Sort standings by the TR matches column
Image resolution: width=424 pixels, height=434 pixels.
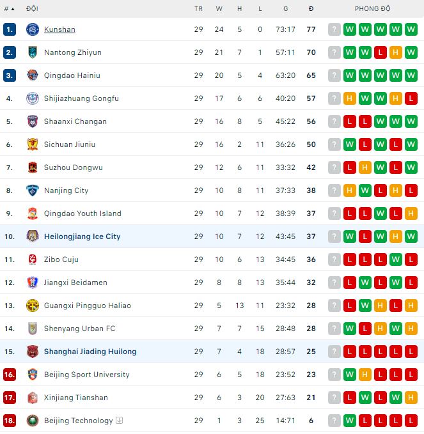[x=198, y=9]
